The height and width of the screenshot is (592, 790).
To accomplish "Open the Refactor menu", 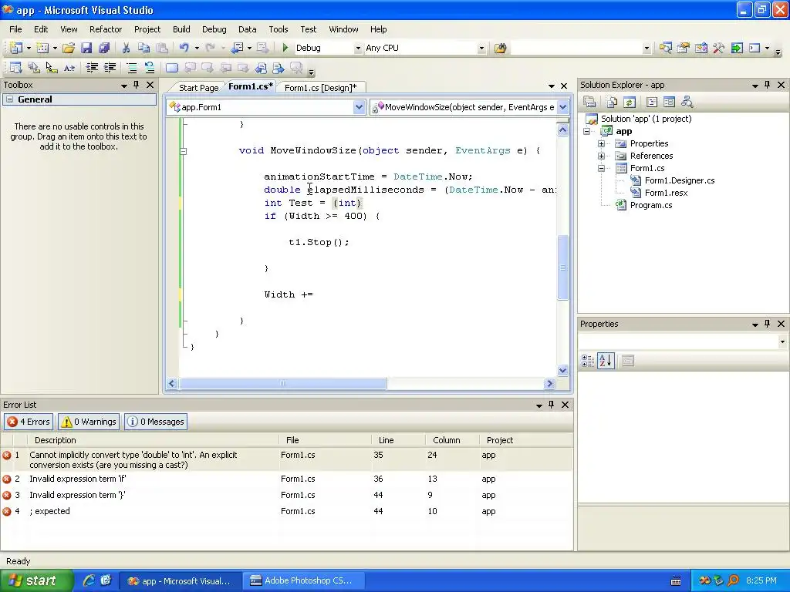I will point(106,29).
